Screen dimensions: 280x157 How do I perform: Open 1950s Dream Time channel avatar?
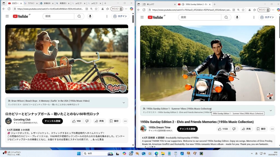(143, 129)
